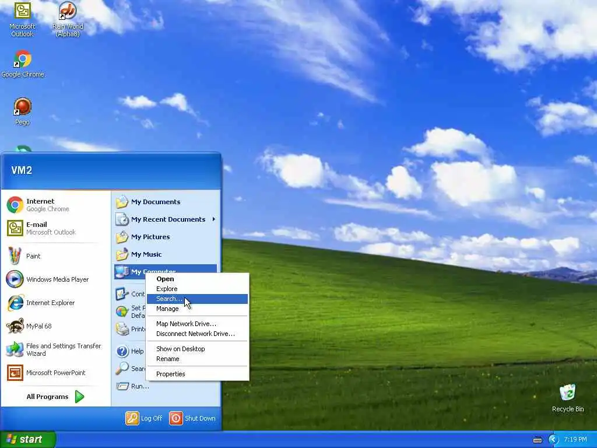The image size is (597, 448).
Task: Select the Recycle Bin icon
Action: [x=568, y=398]
